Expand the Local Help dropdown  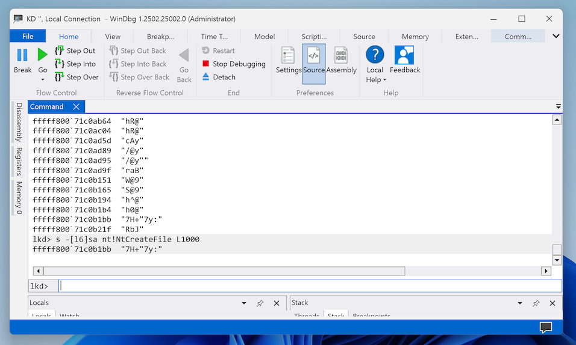[x=375, y=80]
